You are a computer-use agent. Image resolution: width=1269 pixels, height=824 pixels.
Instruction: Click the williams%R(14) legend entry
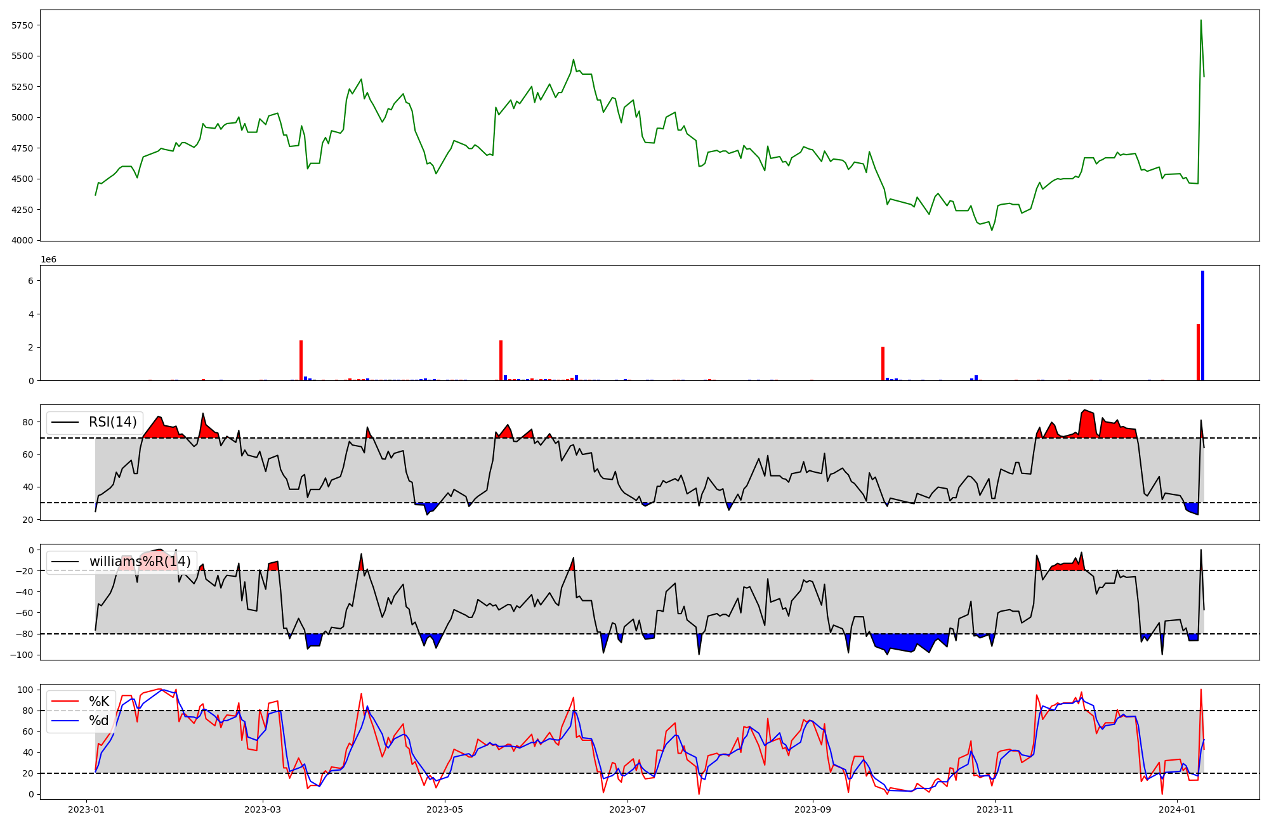[x=140, y=562]
